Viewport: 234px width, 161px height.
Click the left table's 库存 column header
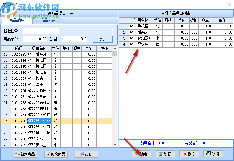pyautogui.click(x=104, y=48)
